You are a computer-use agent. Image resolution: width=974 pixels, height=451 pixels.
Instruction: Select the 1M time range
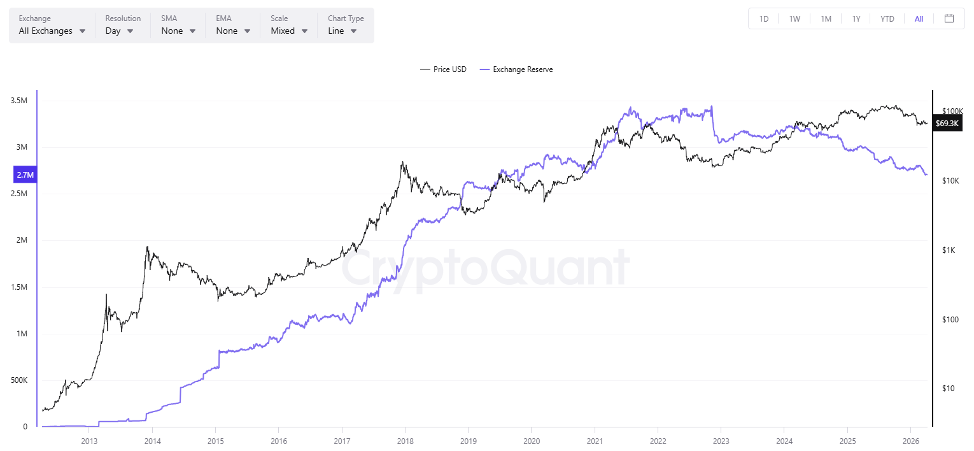click(825, 18)
